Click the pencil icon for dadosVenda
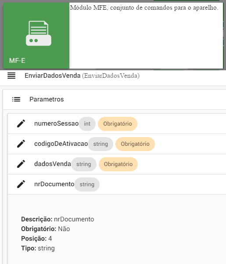 (21, 164)
